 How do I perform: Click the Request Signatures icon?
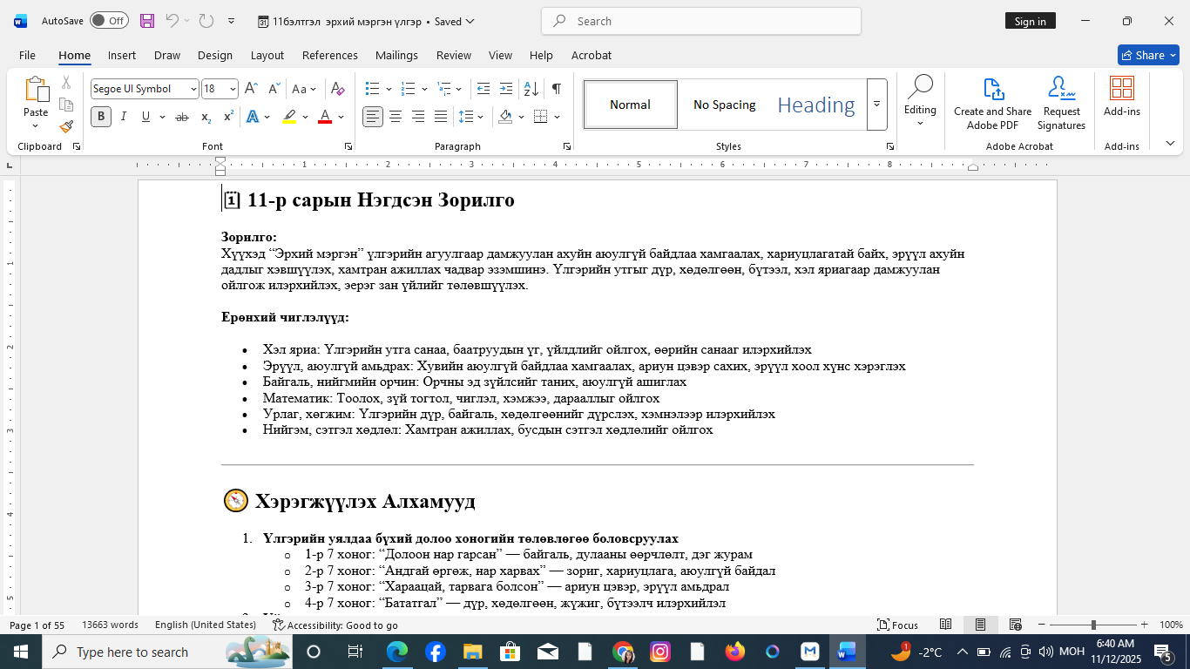point(1061,105)
